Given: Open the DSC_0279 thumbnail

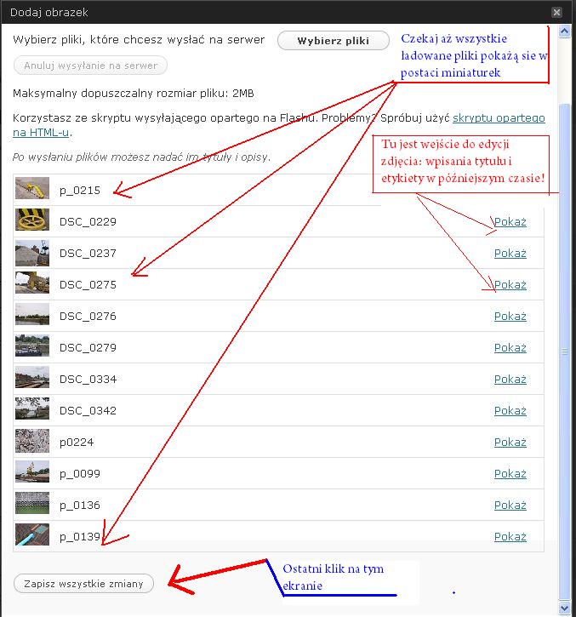Looking at the screenshot, I should click(32, 347).
